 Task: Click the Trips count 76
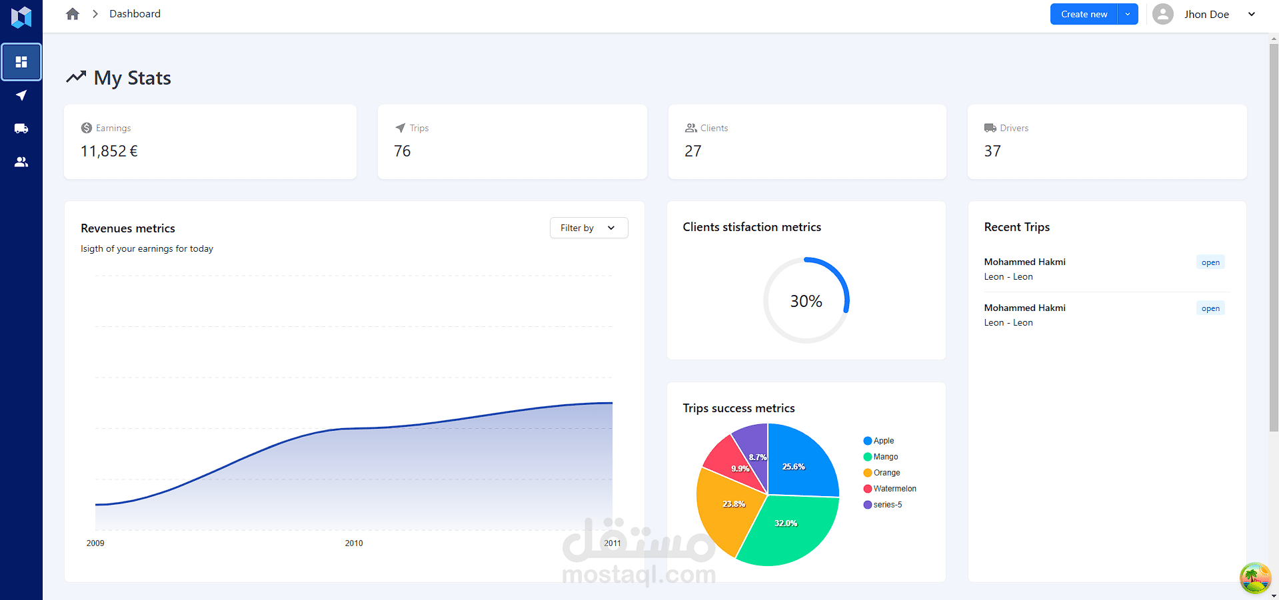(403, 151)
